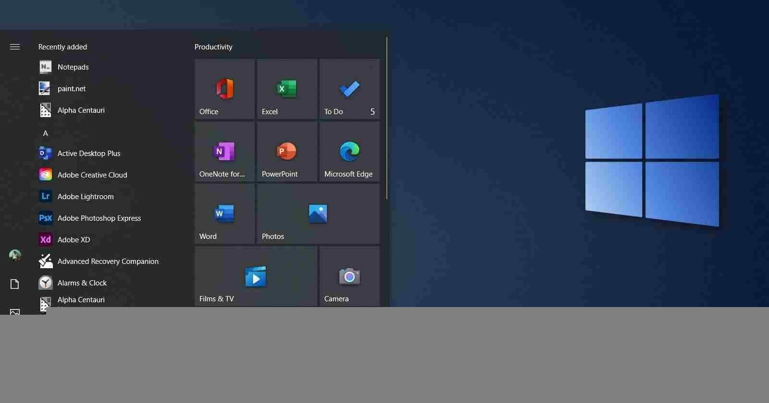Launch the Word tile
The image size is (769, 403).
(224, 213)
